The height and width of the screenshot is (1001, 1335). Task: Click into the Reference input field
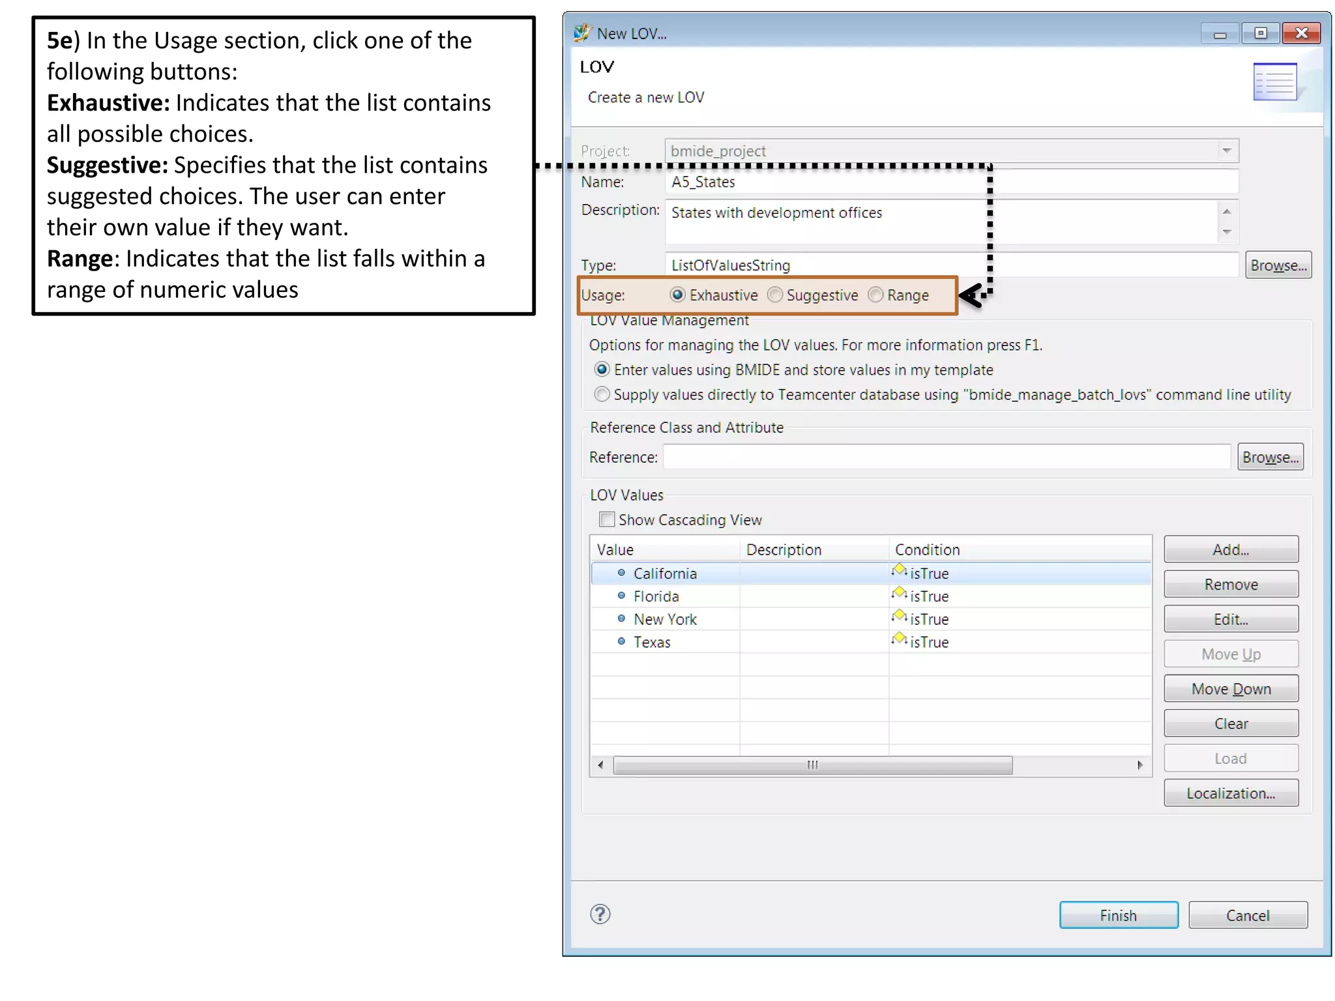click(x=946, y=457)
